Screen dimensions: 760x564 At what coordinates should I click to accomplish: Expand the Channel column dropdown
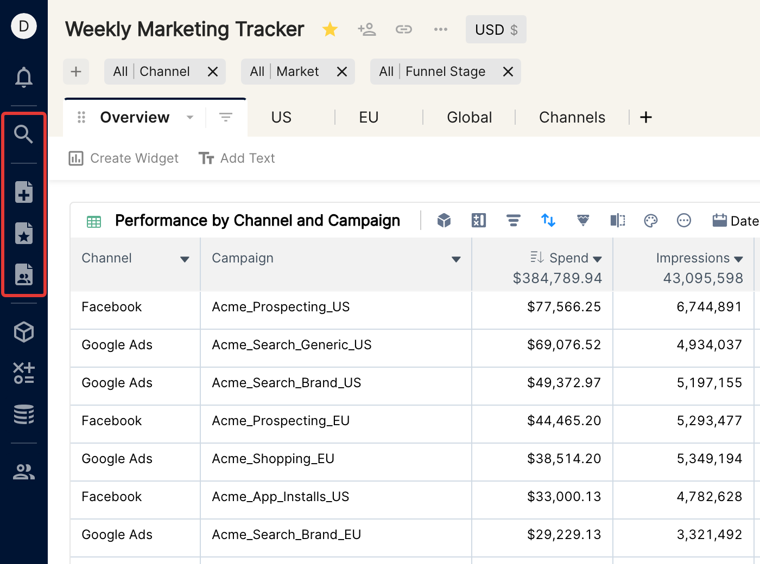click(x=185, y=259)
